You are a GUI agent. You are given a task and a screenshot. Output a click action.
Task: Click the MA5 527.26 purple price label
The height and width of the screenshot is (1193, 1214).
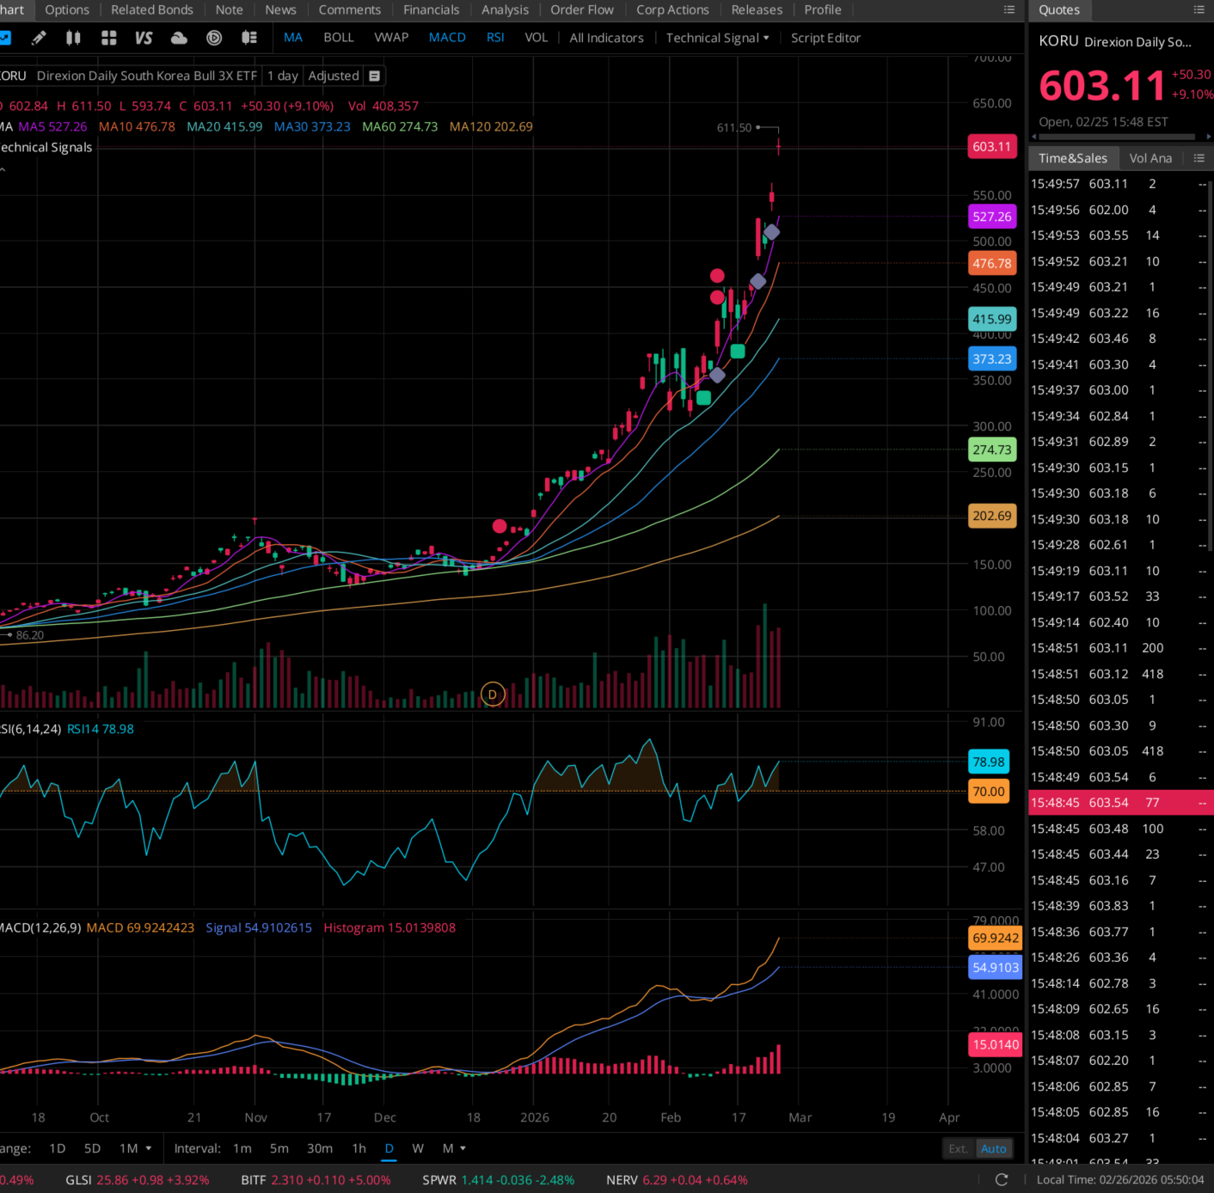(992, 217)
